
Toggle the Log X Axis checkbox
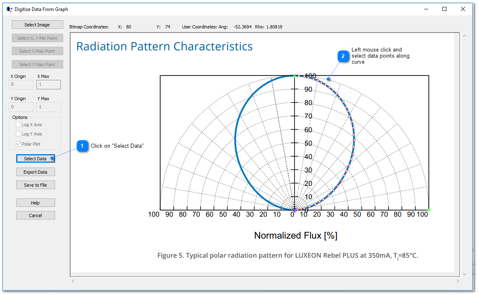pyautogui.click(x=19, y=125)
